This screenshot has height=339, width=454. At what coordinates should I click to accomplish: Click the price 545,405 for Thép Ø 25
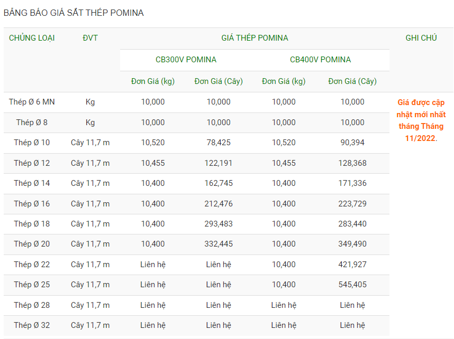click(352, 285)
